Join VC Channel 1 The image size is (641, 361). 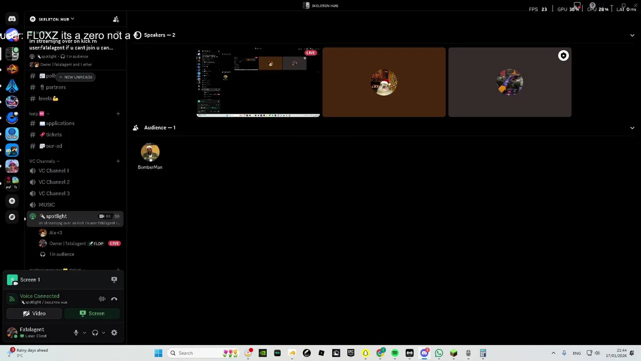click(x=75, y=170)
